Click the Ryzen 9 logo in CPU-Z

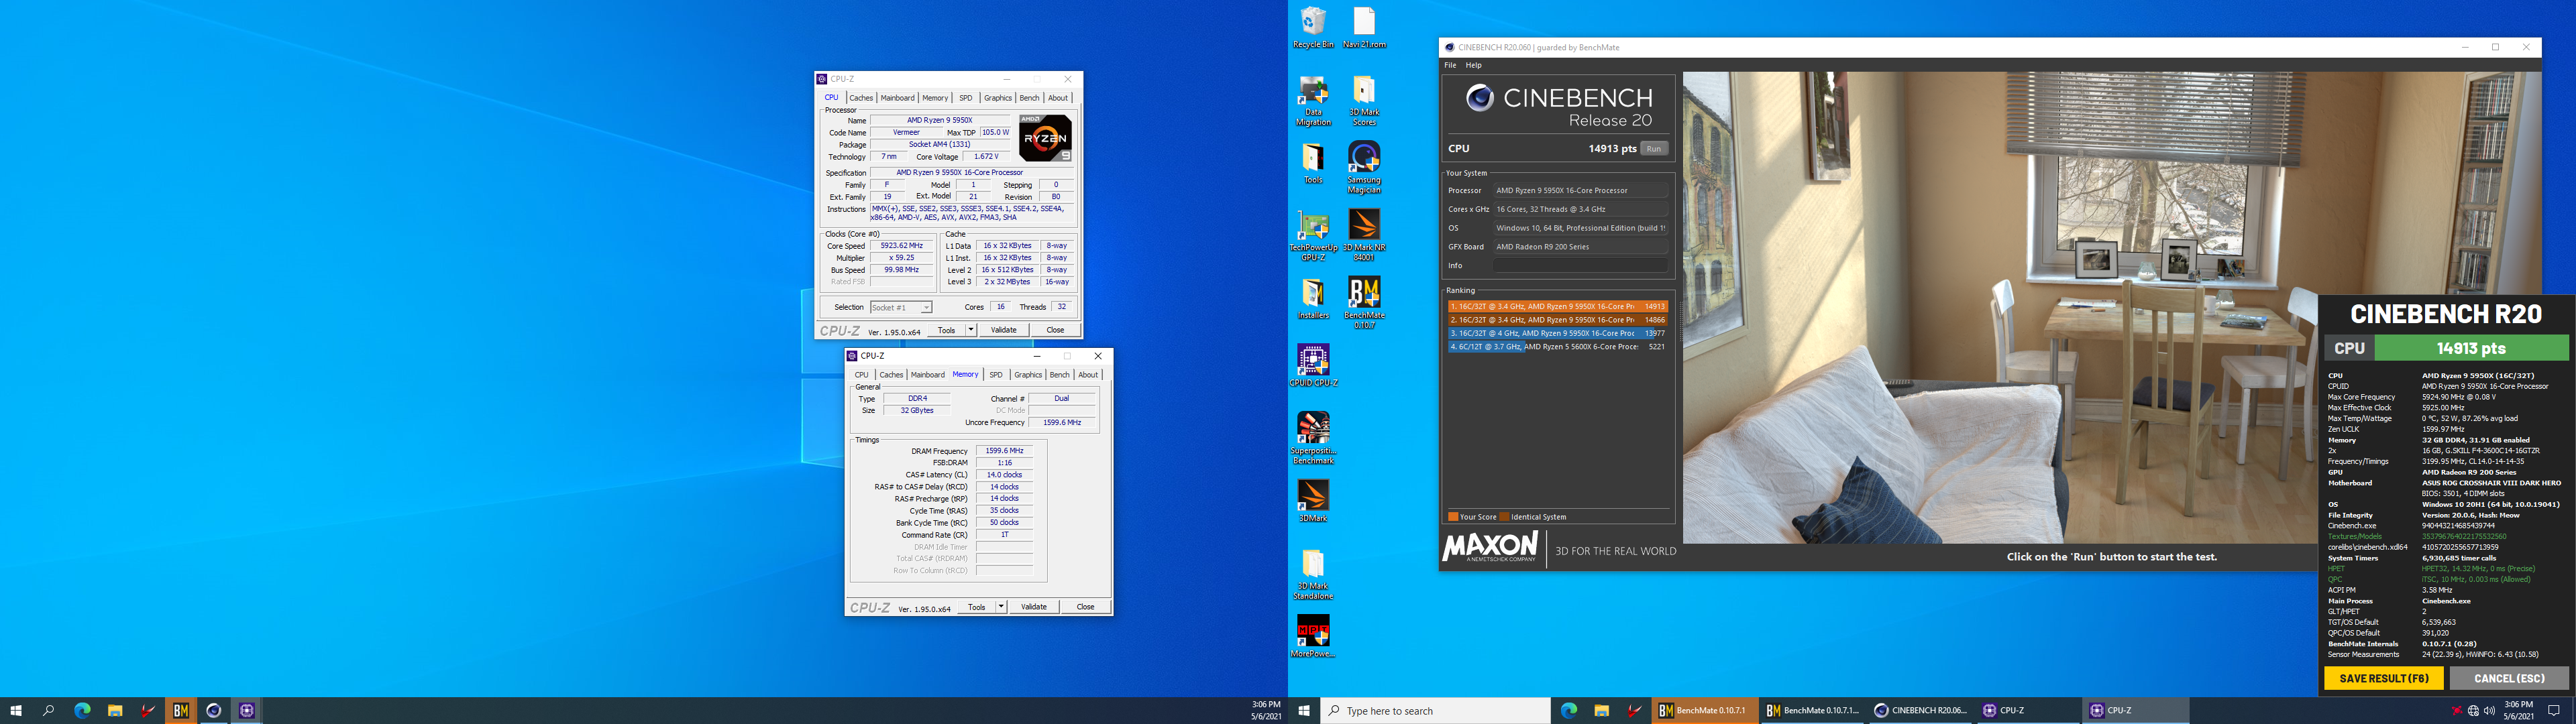(1045, 138)
